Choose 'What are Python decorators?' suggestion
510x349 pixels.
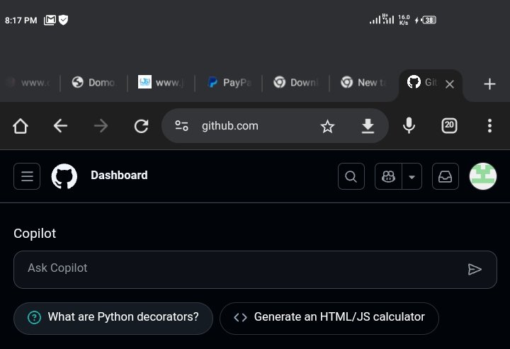click(113, 318)
